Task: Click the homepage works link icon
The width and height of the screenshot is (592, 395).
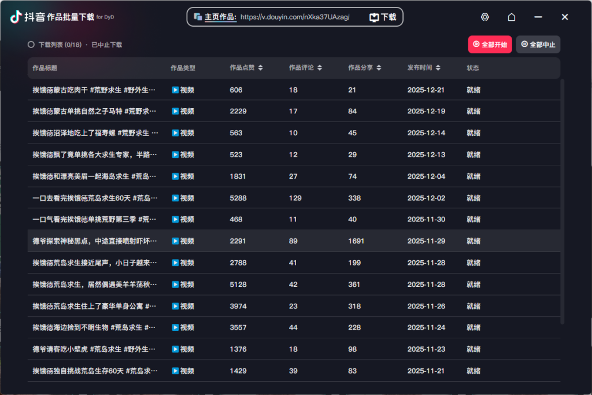Action: coord(198,17)
